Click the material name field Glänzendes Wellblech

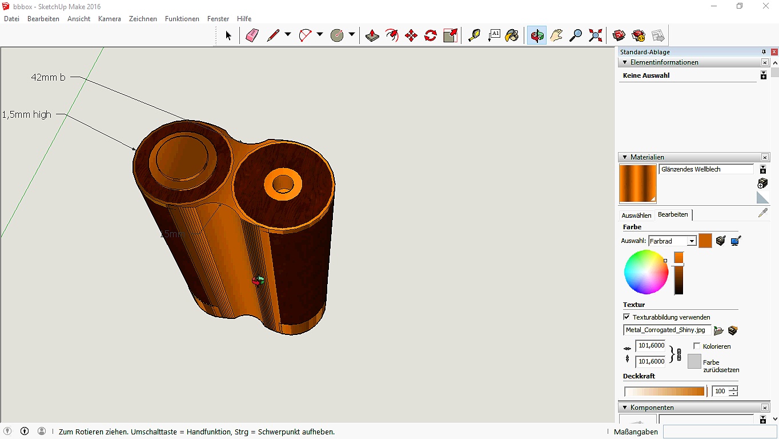(706, 169)
